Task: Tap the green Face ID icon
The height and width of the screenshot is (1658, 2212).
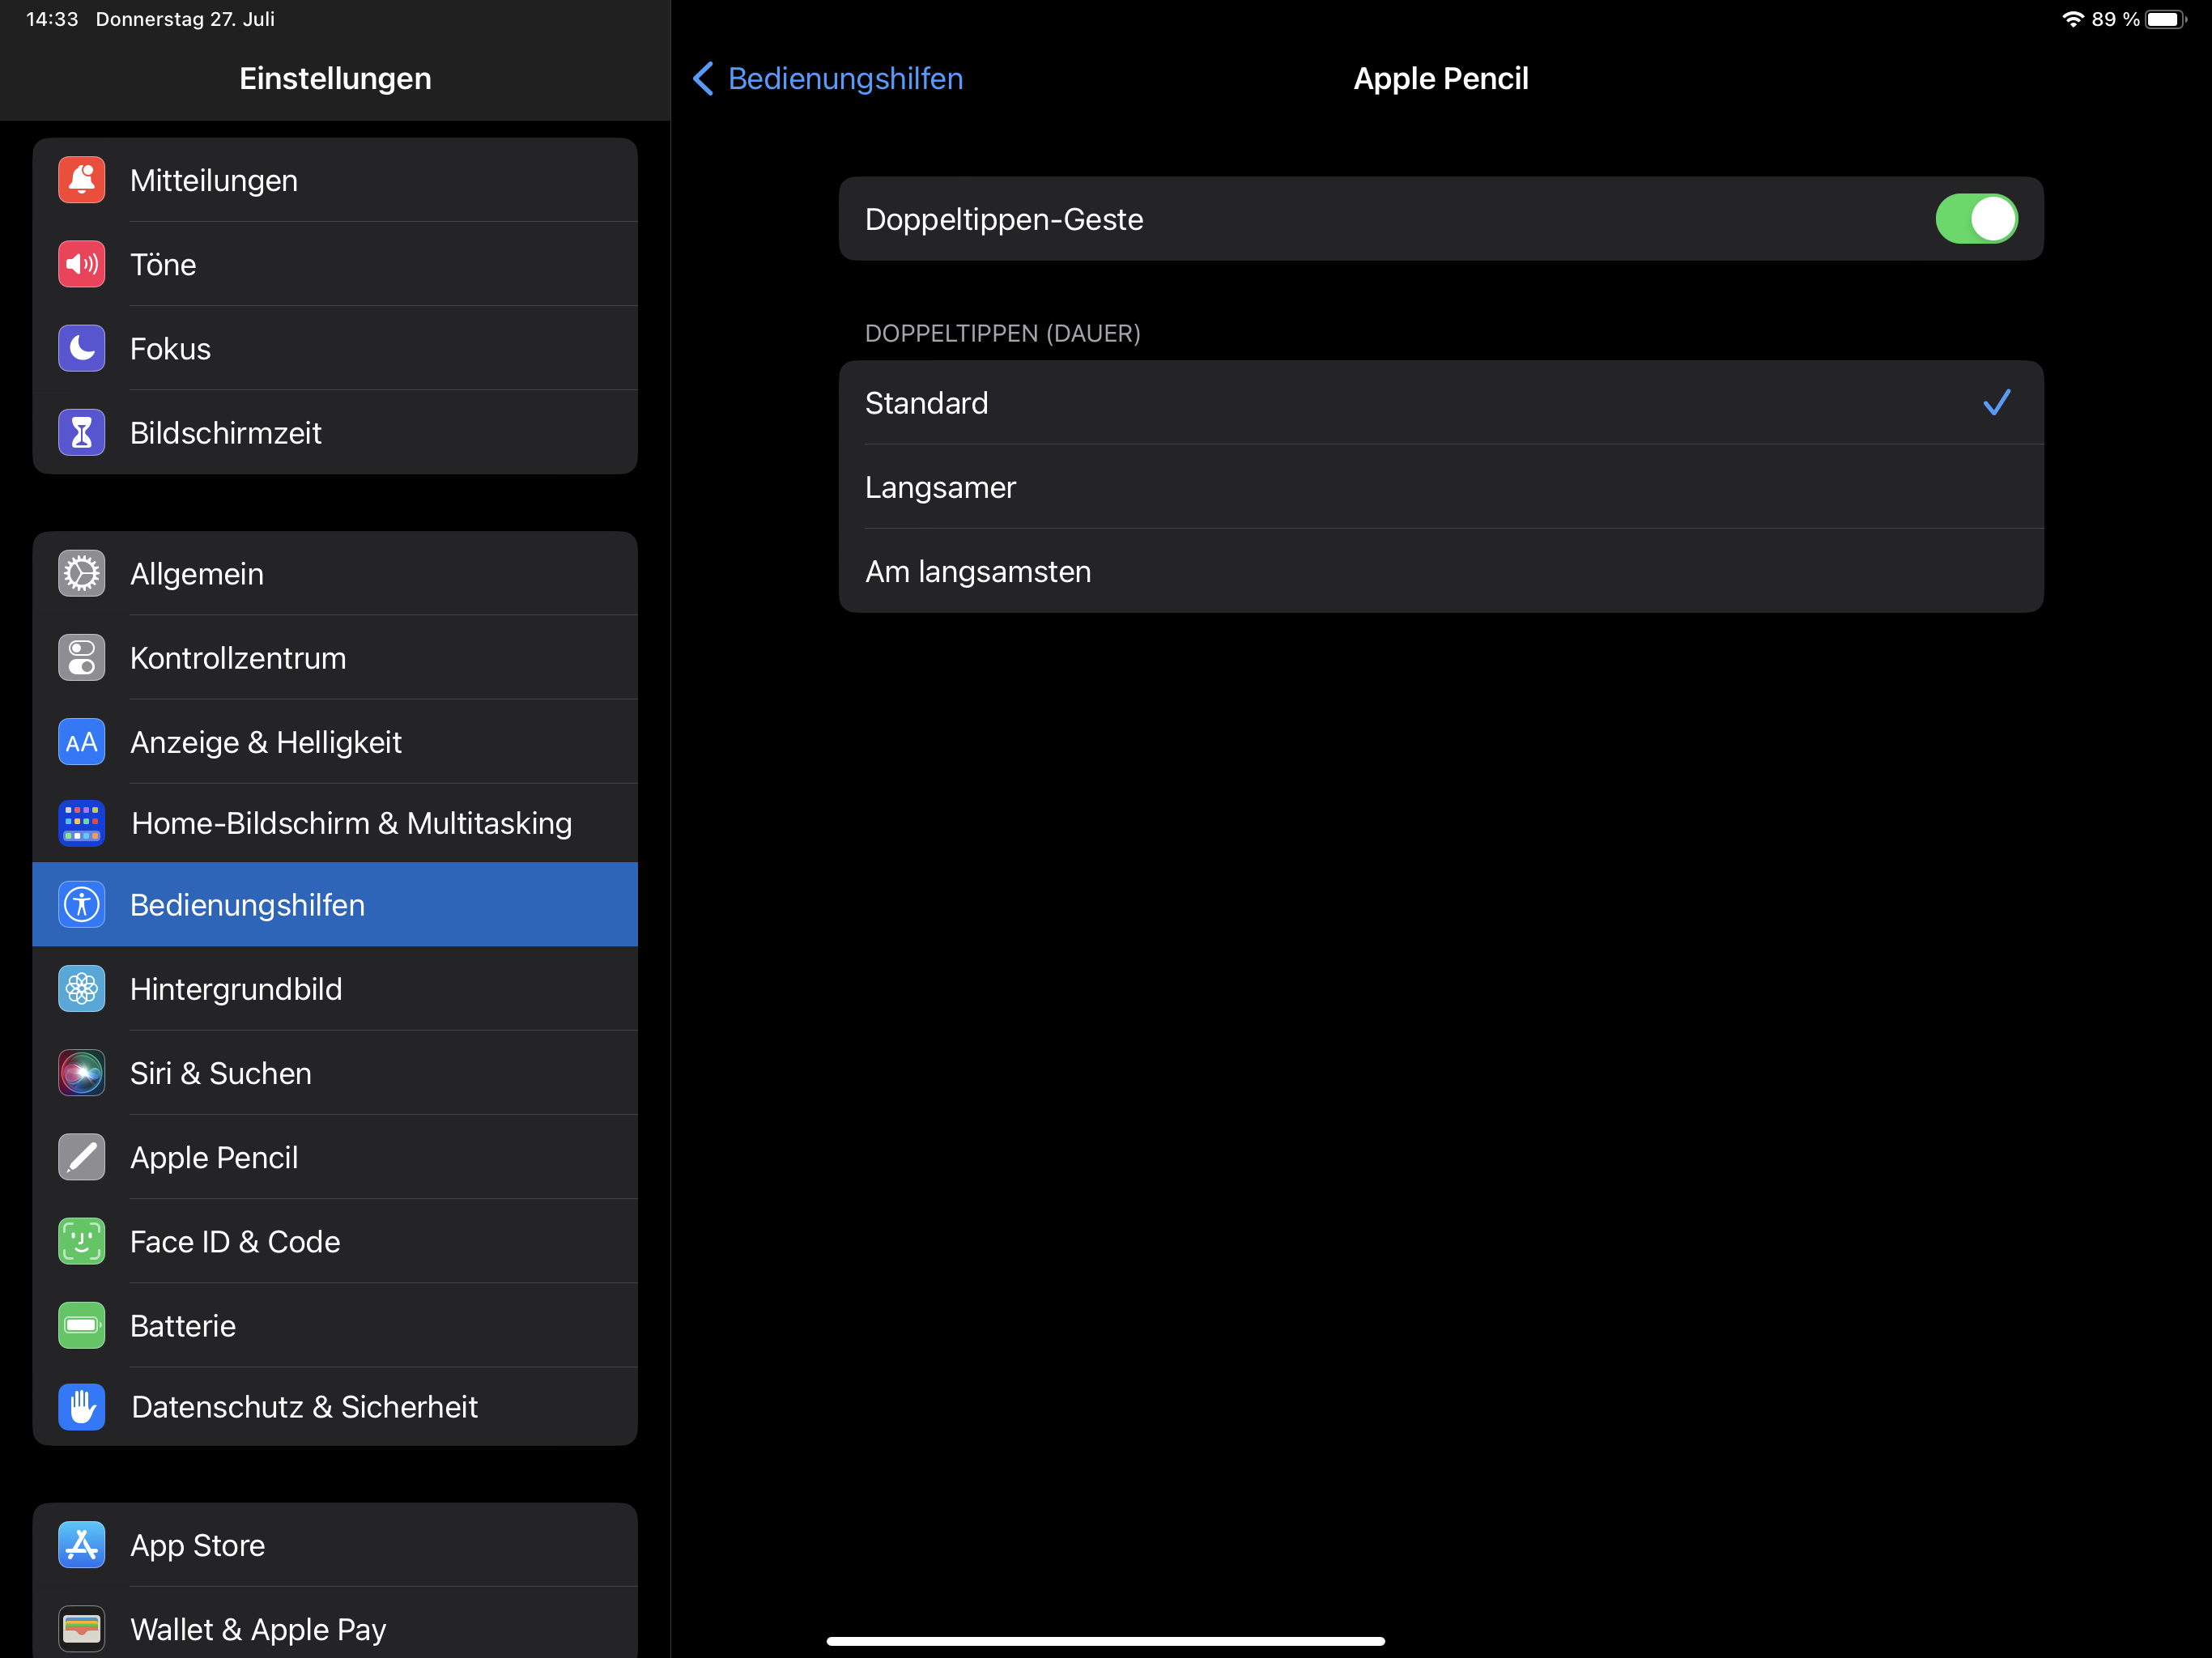Action: tap(81, 1241)
